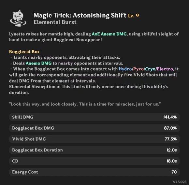189x185 pixels.
Task: Select the Energy Cost stat row
Action: [x=94, y=172]
